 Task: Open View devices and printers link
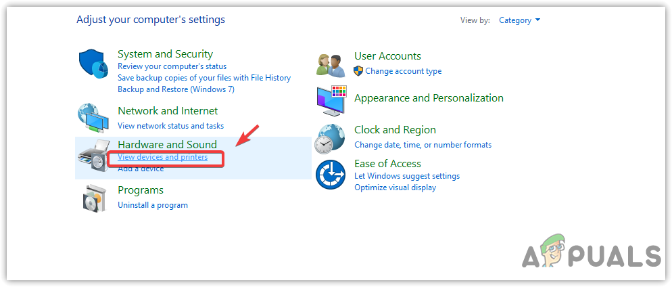click(x=162, y=157)
